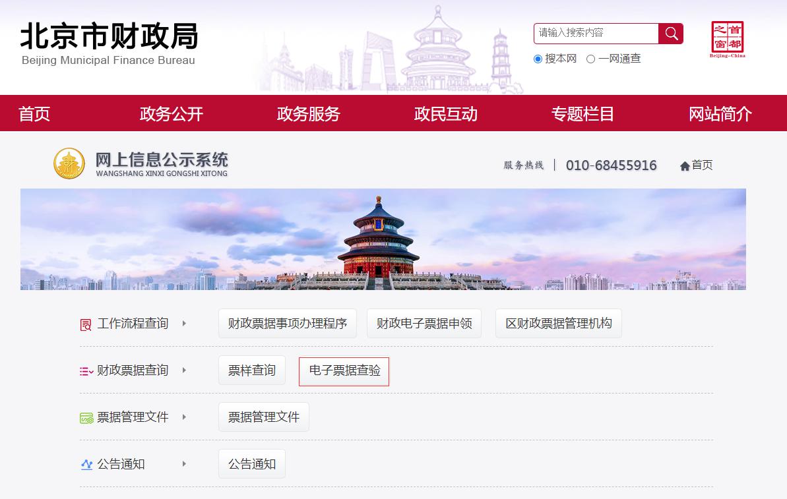787x499 pixels.
Task: Click the Temple of Heaven banner image
Action: pyautogui.click(x=383, y=239)
